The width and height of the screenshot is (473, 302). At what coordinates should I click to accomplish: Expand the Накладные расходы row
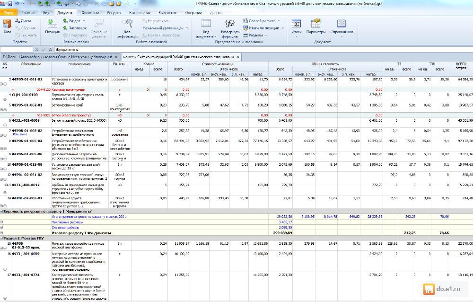point(1,222)
